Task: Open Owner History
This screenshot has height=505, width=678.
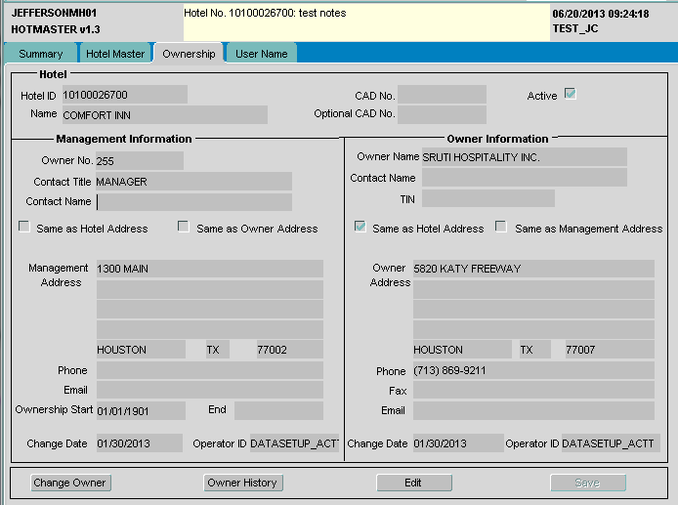Action: pos(242,483)
